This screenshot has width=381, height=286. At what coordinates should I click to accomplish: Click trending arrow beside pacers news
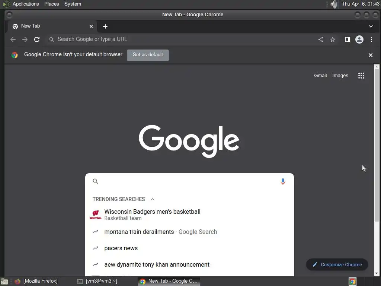point(96,248)
